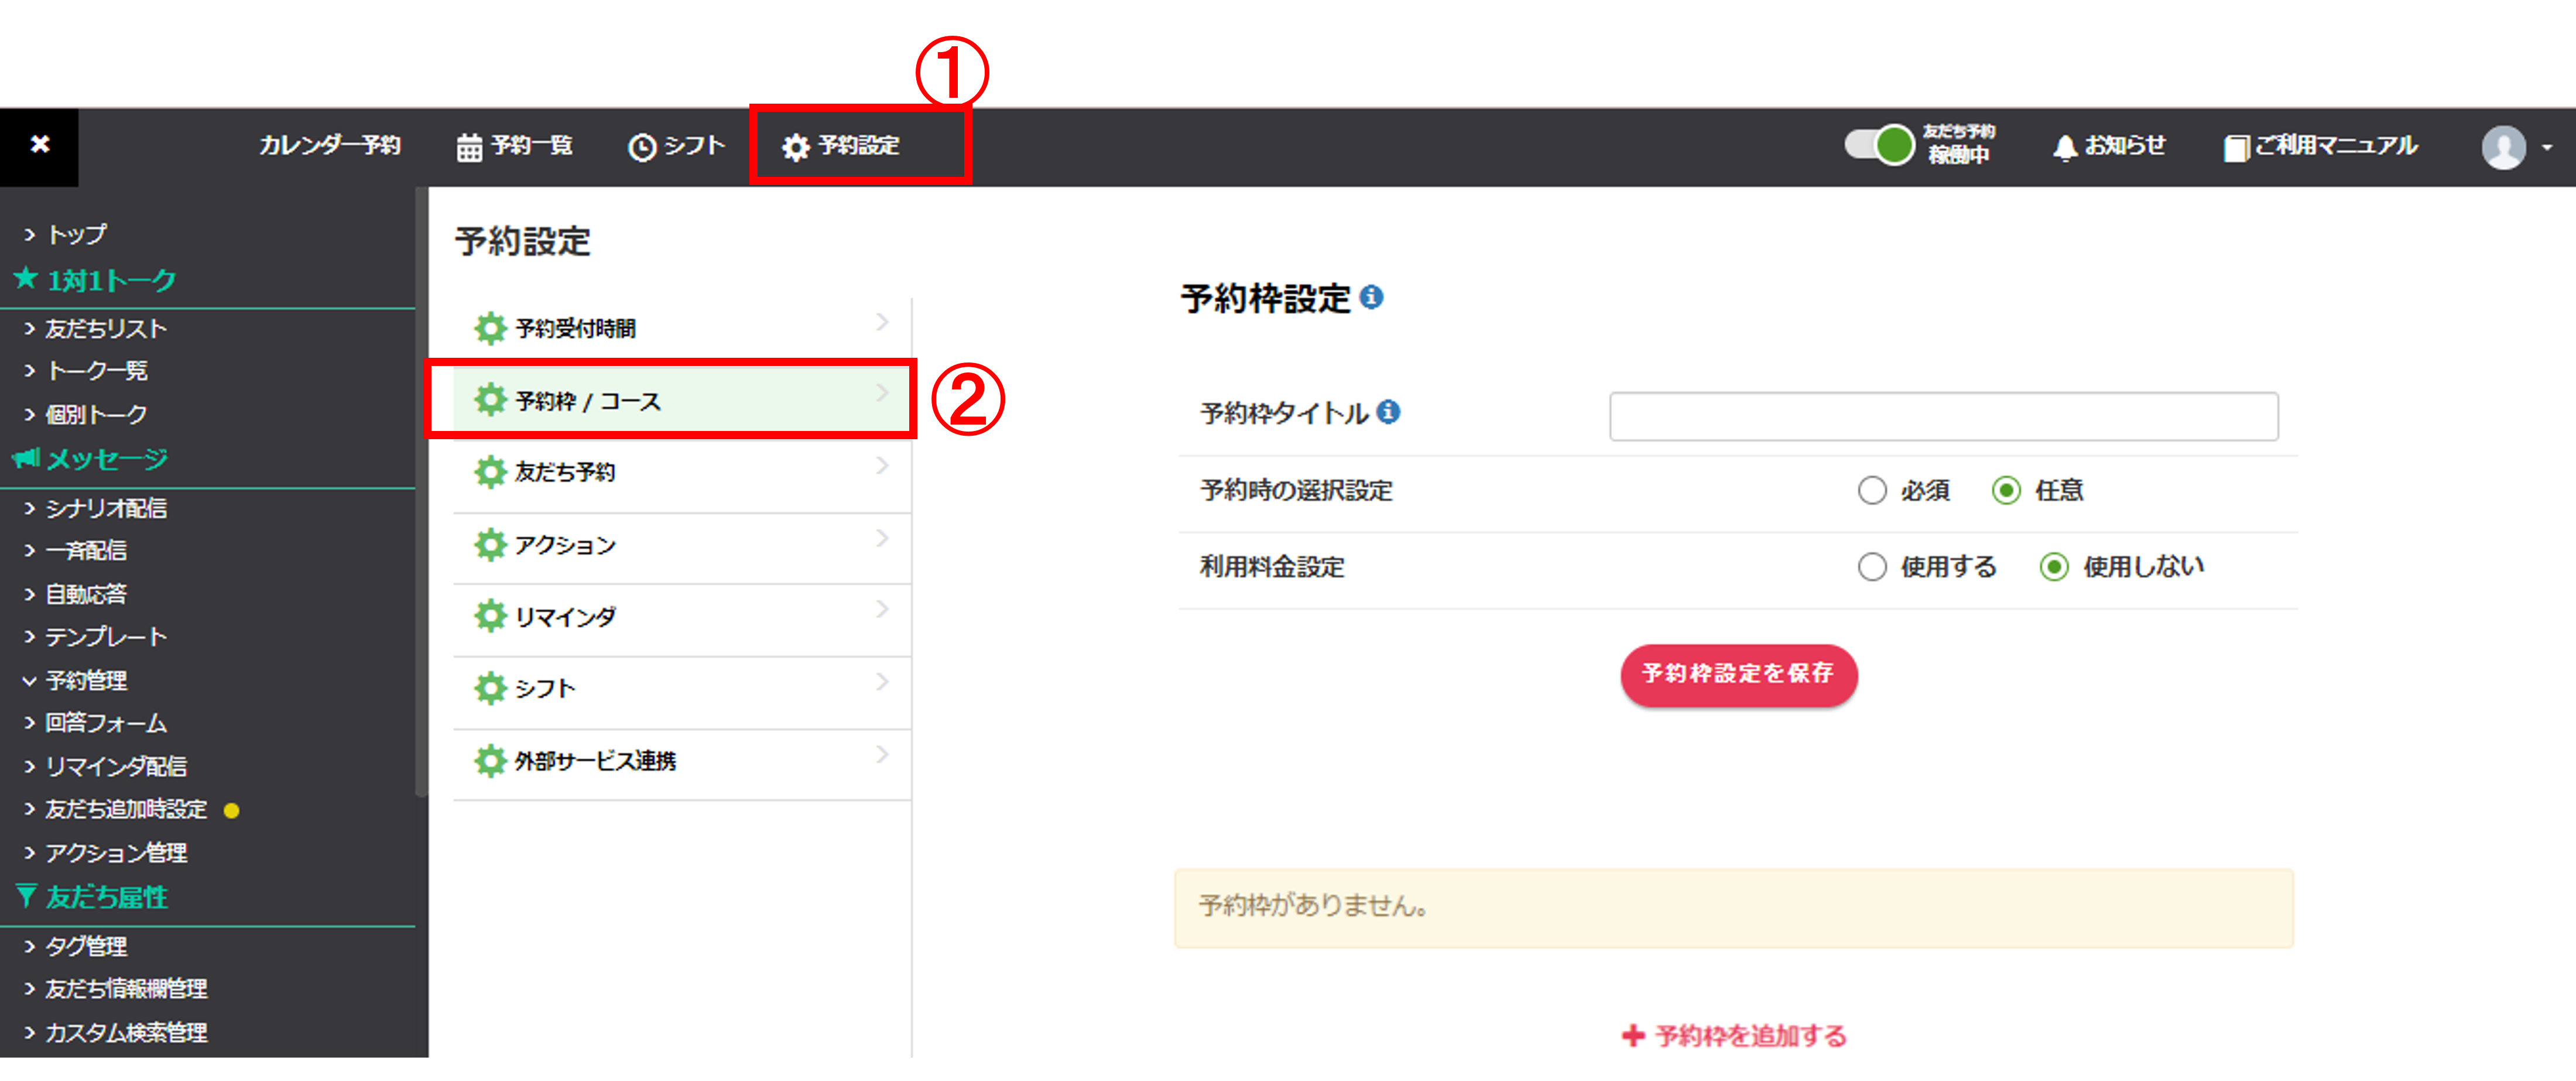Screen dimensions: 2576x1081
Task: Click the 予約枠を追加する link
Action: (x=1735, y=1035)
